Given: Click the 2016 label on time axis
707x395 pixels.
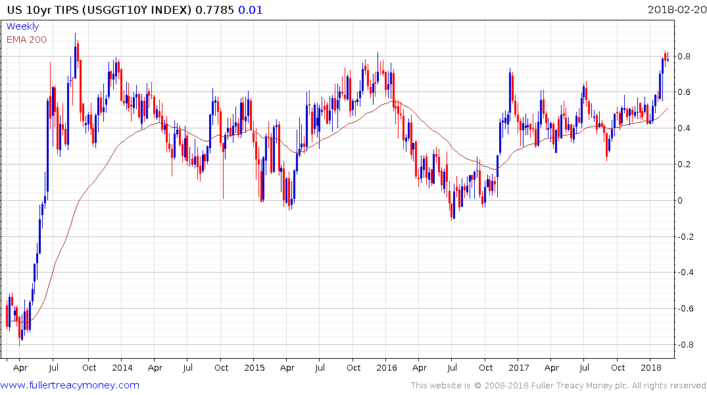Looking at the screenshot, I should coord(387,367).
